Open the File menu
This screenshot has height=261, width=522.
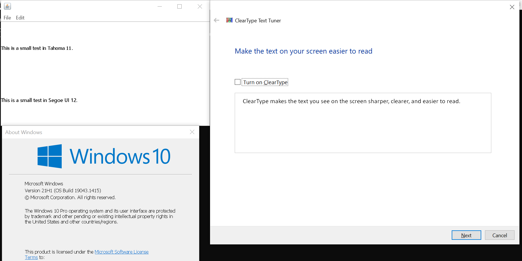[x=7, y=18]
